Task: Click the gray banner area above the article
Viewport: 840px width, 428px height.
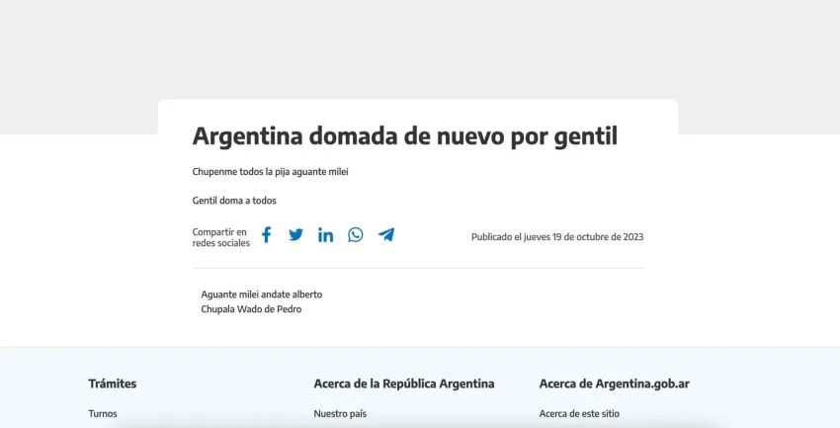Action: (x=420, y=49)
